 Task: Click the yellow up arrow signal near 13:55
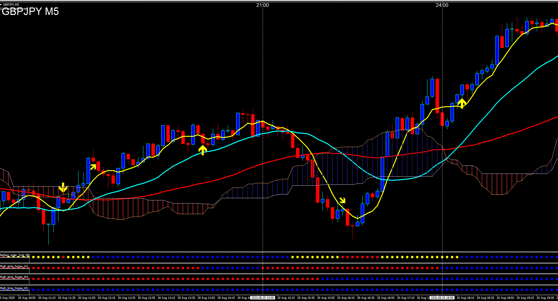[203, 150]
